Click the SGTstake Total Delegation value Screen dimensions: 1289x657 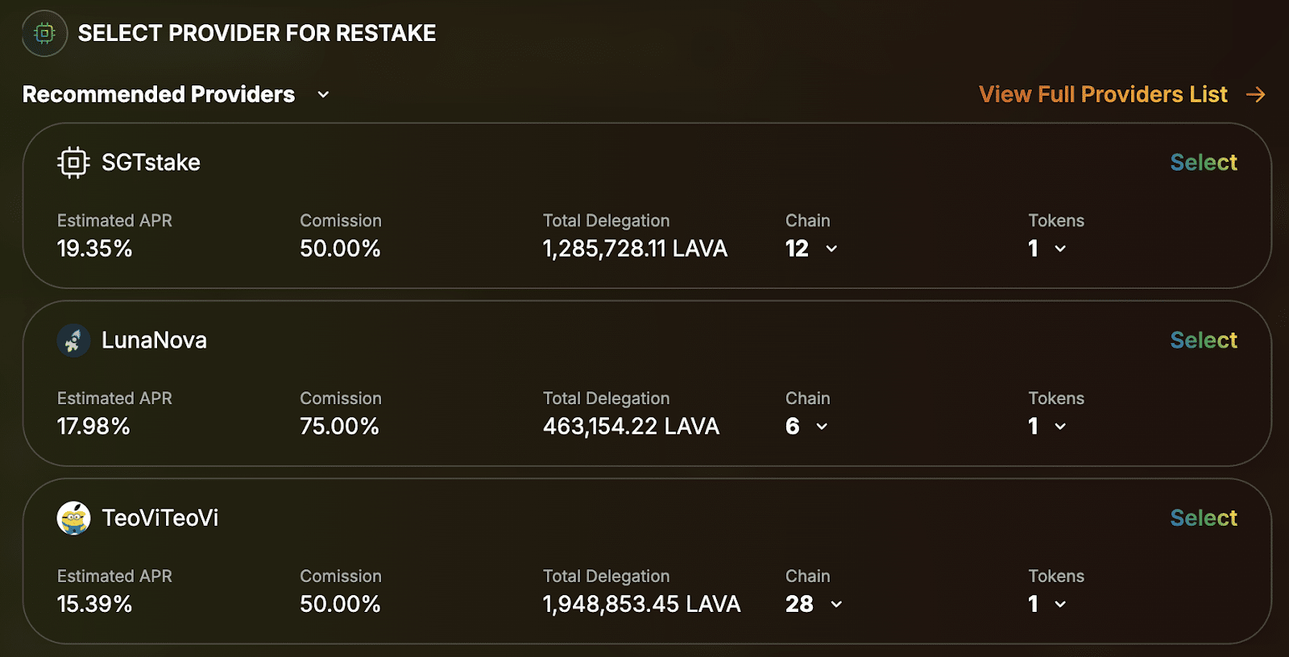pos(636,249)
